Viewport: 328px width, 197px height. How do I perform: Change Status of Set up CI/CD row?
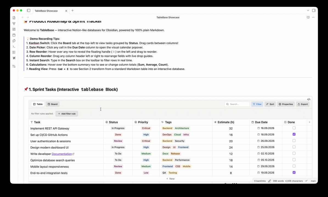(118, 135)
